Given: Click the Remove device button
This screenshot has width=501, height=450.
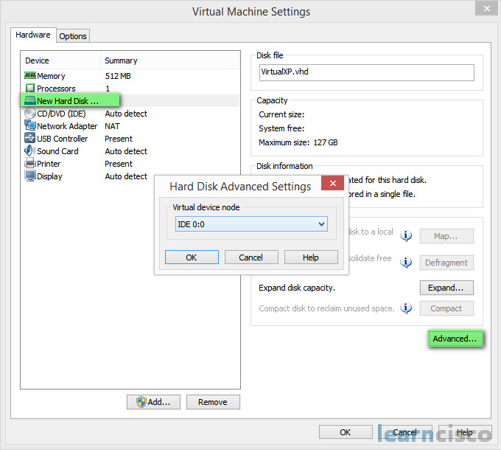Looking at the screenshot, I should pyautogui.click(x=213, y=402).
